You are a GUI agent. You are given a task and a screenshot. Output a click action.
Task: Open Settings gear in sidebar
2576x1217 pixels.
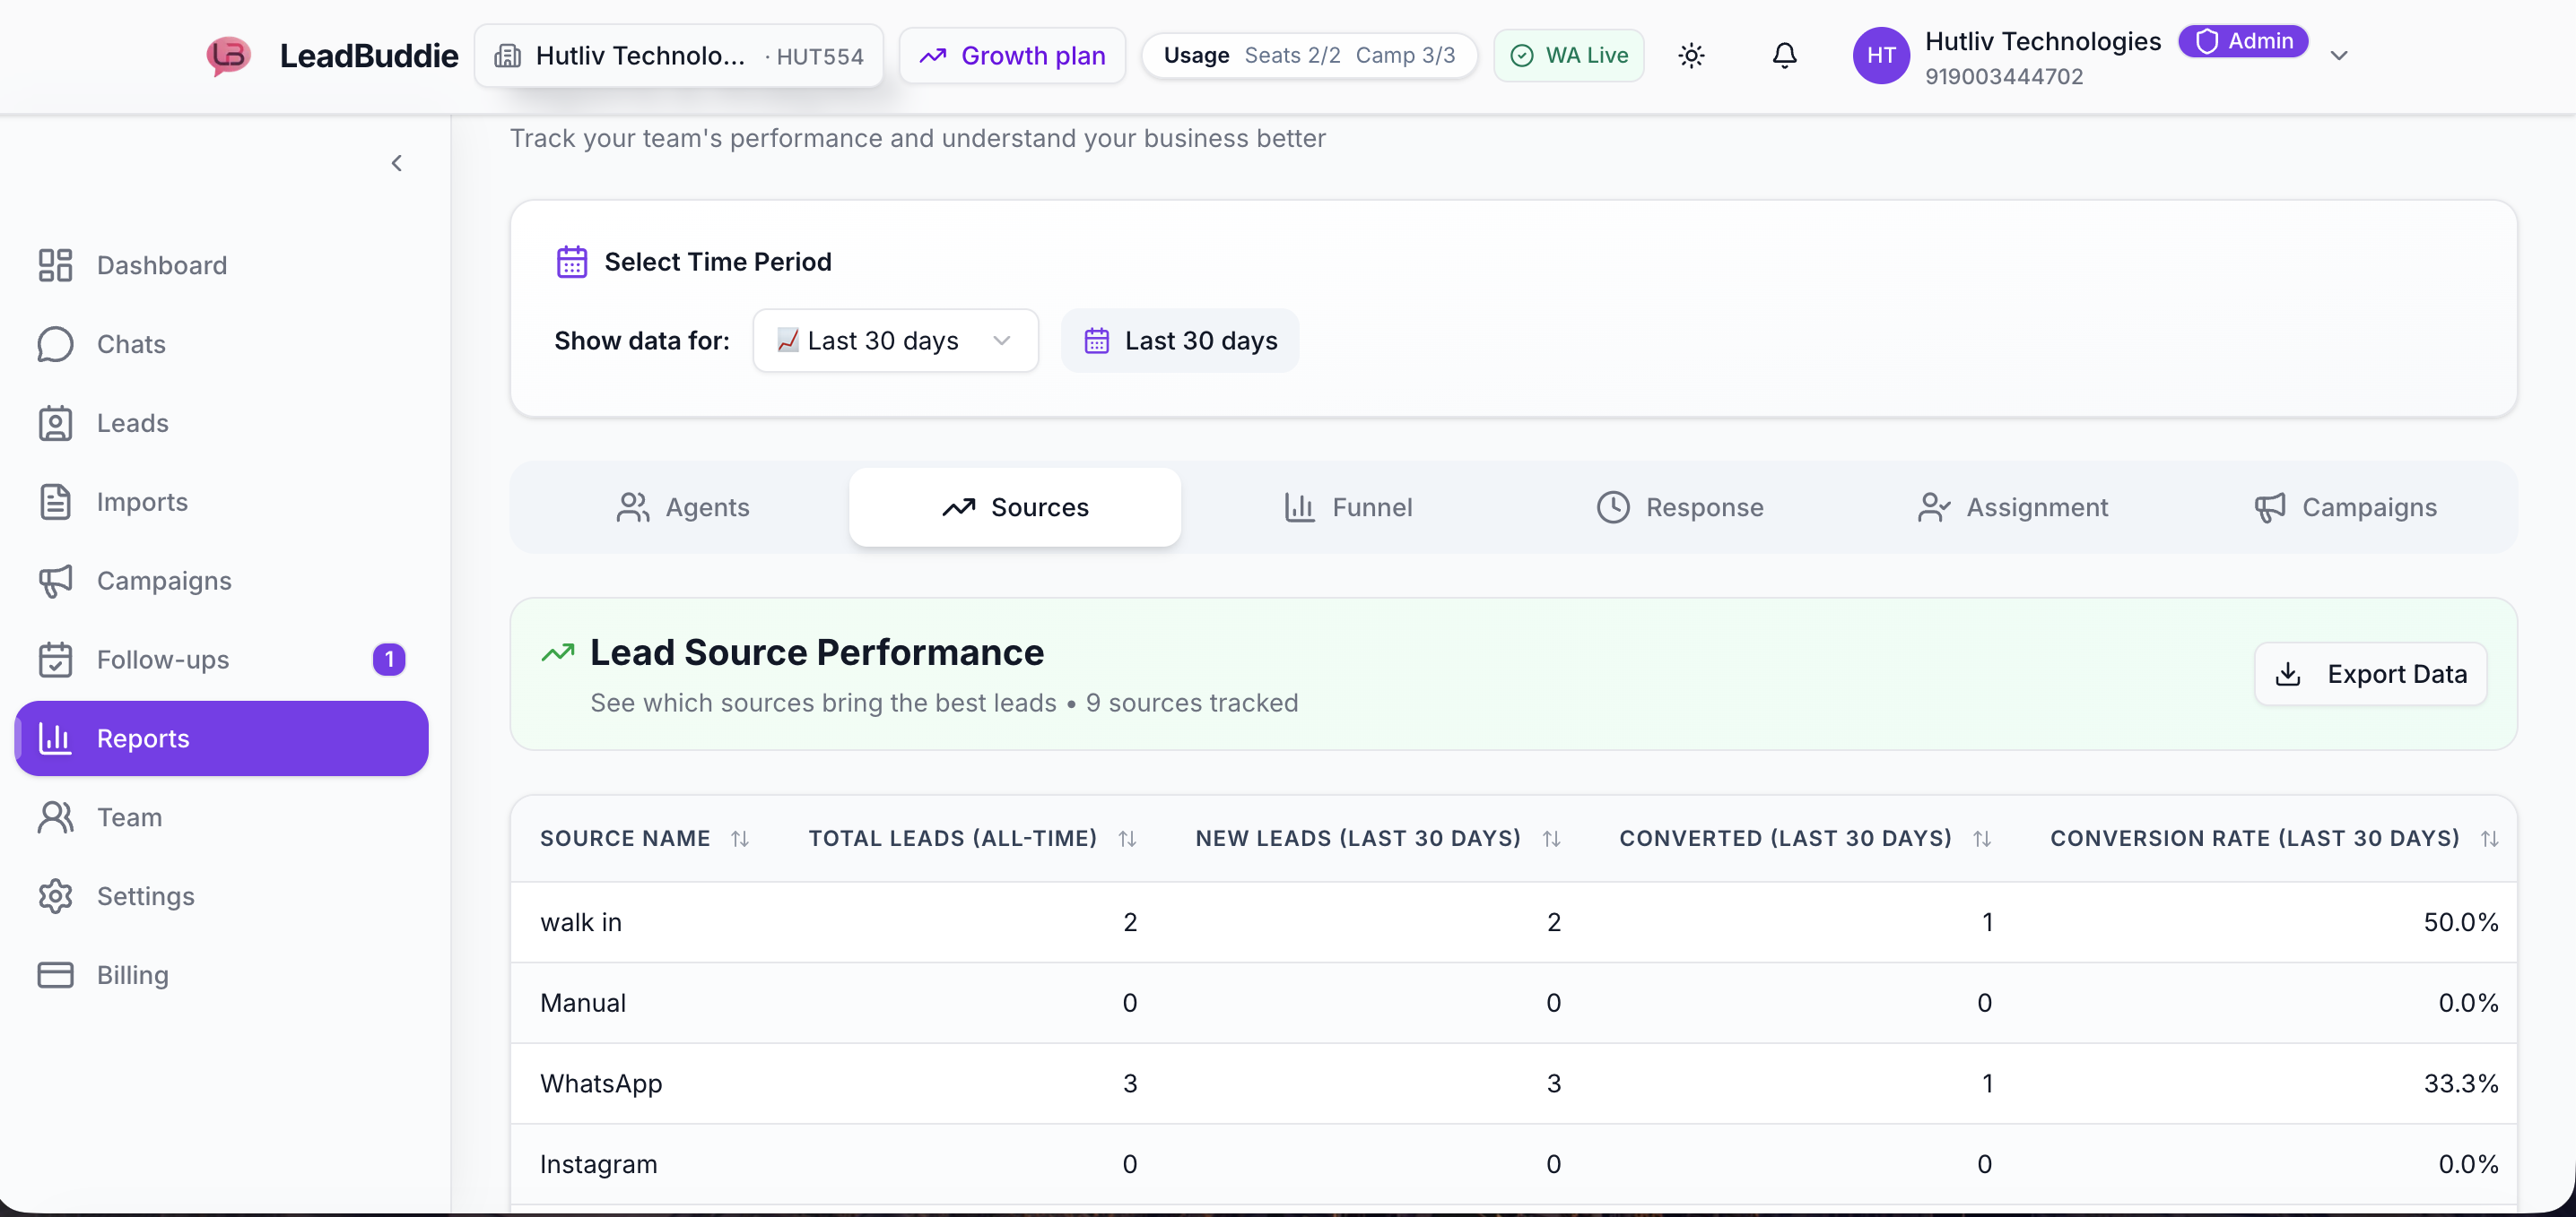coord(145,896)
